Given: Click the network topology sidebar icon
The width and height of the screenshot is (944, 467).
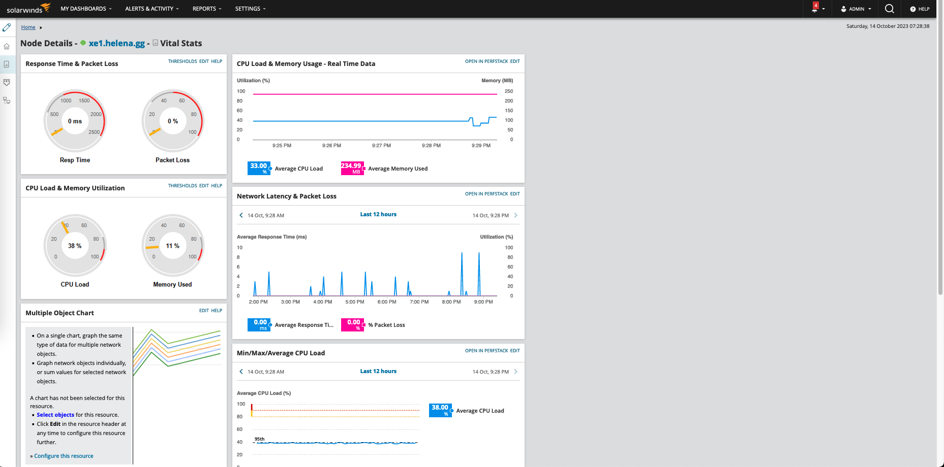Looking at the screenshot, I should point(7,101).
